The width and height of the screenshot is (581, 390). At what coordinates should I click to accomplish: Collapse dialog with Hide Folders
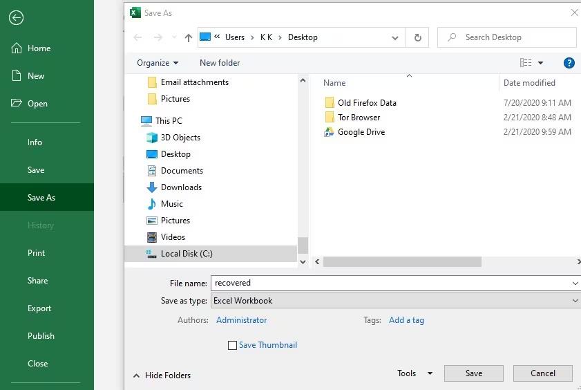(162, 375)
